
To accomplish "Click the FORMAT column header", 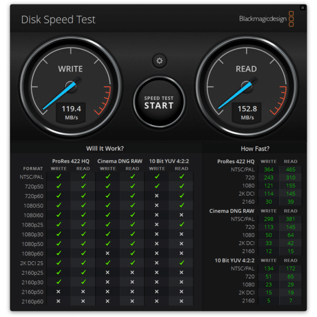I will coord(33,169).
